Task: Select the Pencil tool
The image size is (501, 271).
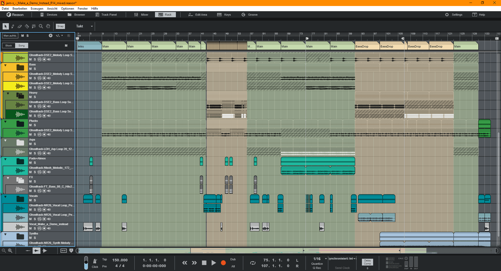Action: (x=13, y=26)
